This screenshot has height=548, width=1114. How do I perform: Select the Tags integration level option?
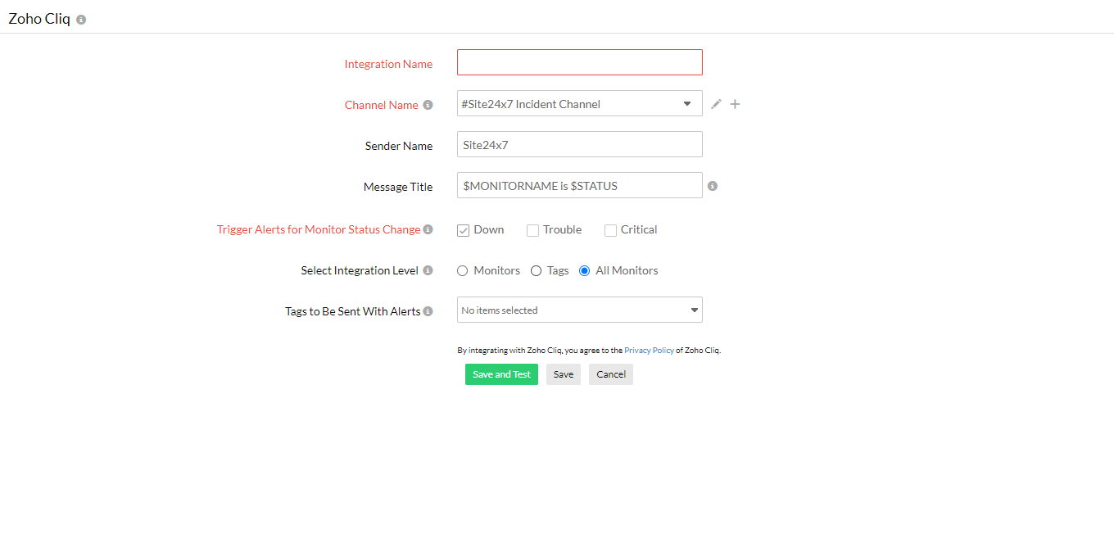click(x=537, y=271)
